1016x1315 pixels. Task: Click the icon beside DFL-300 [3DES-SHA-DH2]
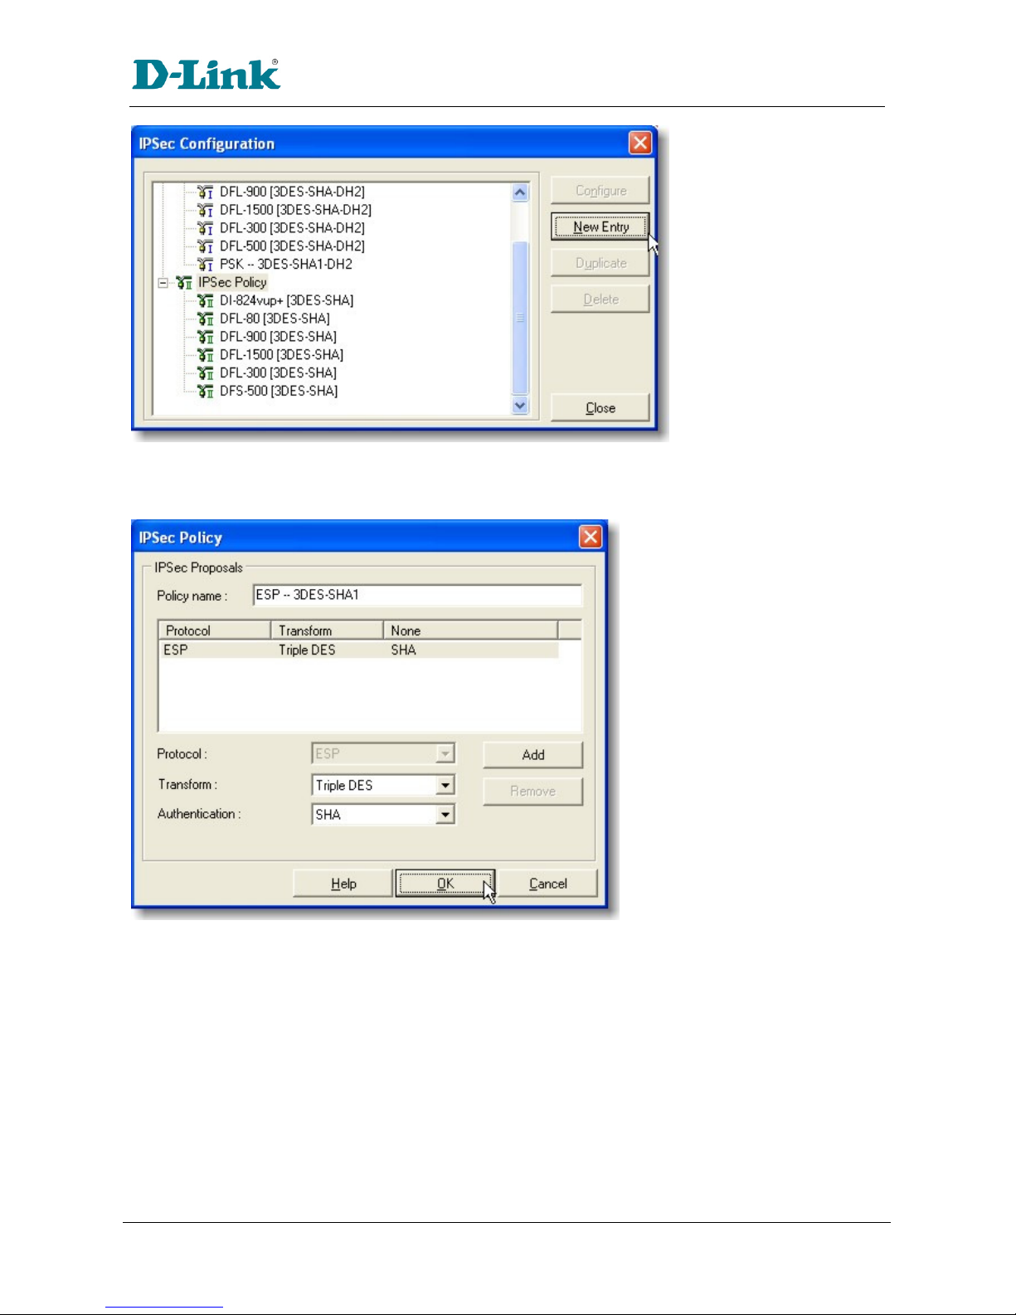pos(206,228)
